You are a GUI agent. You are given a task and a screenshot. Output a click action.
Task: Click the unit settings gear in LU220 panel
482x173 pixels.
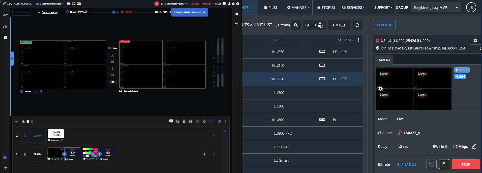point(475,41)
